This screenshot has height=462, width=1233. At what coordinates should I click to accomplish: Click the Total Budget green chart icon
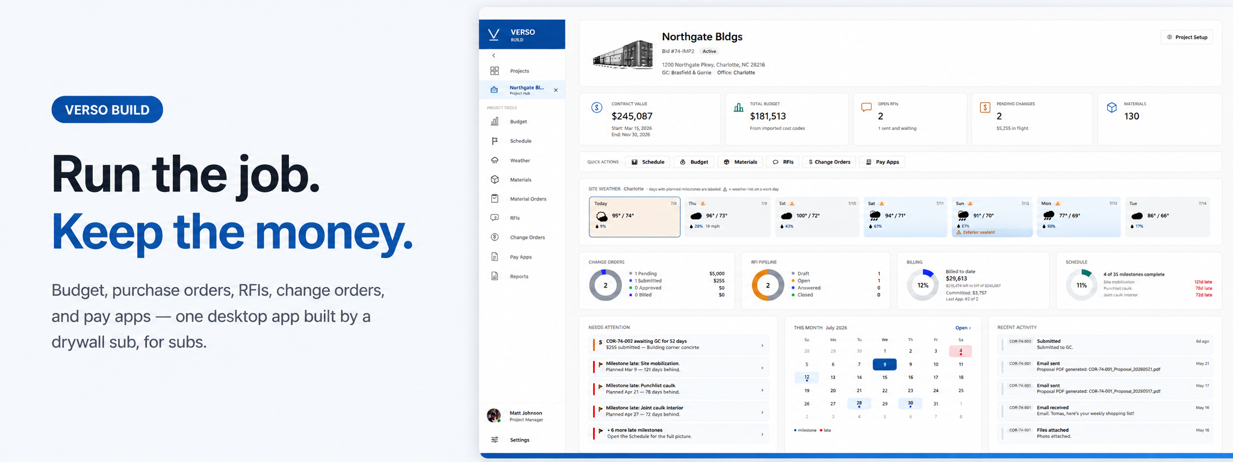tap(738, 108)
